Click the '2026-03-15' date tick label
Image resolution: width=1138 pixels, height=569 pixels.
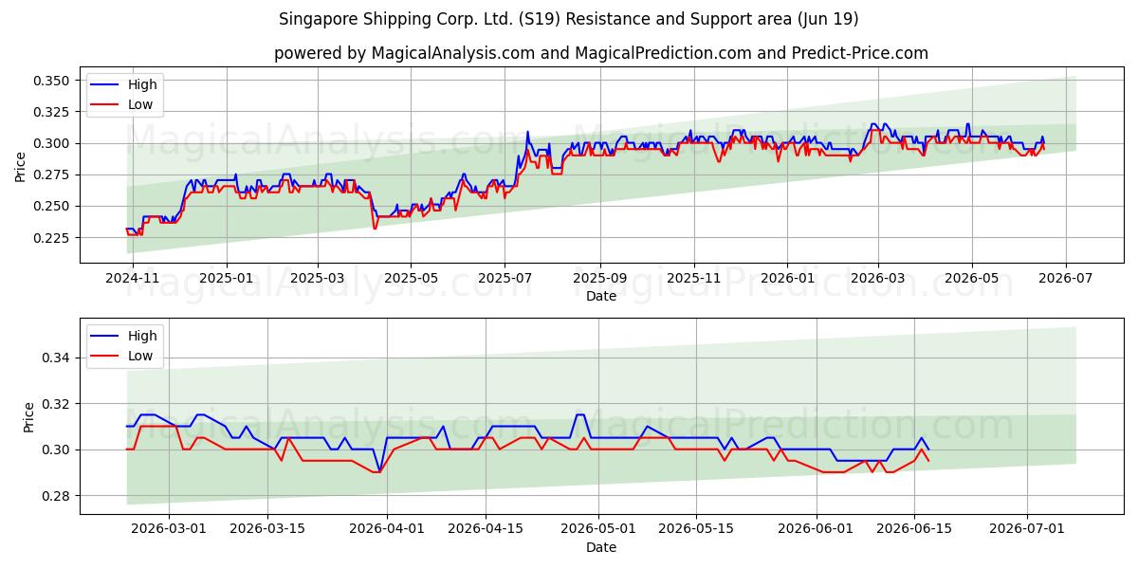pyautogui.click(x=267, y=529)
